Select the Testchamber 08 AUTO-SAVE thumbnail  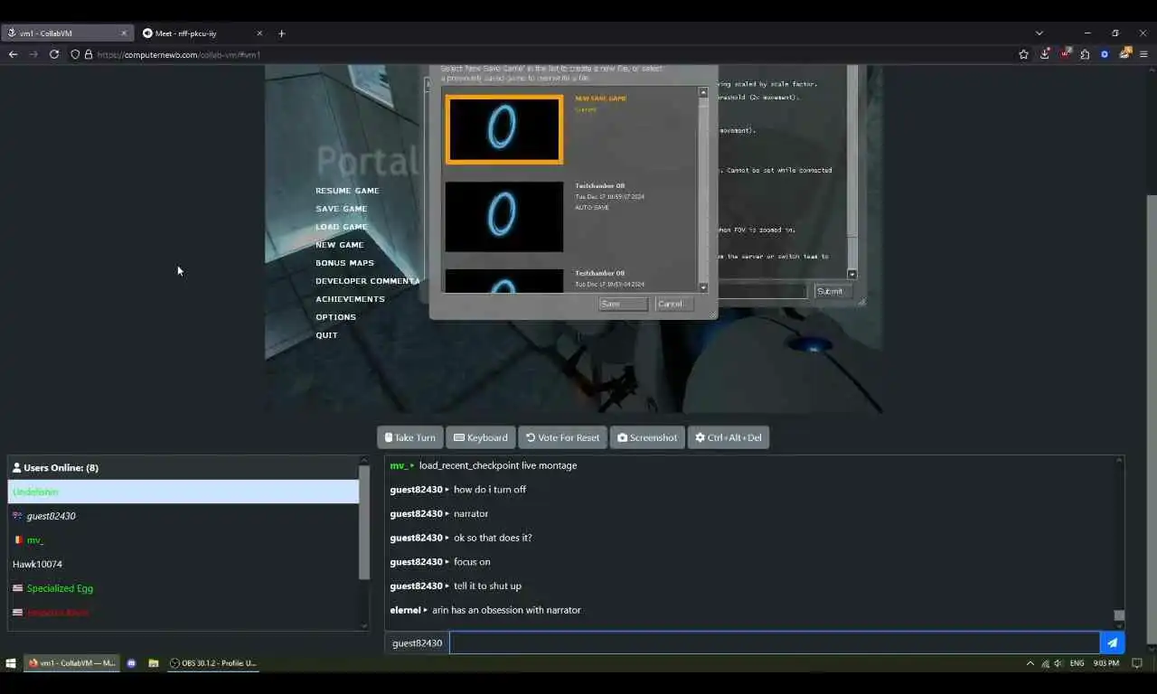click(x=504, y=217)
